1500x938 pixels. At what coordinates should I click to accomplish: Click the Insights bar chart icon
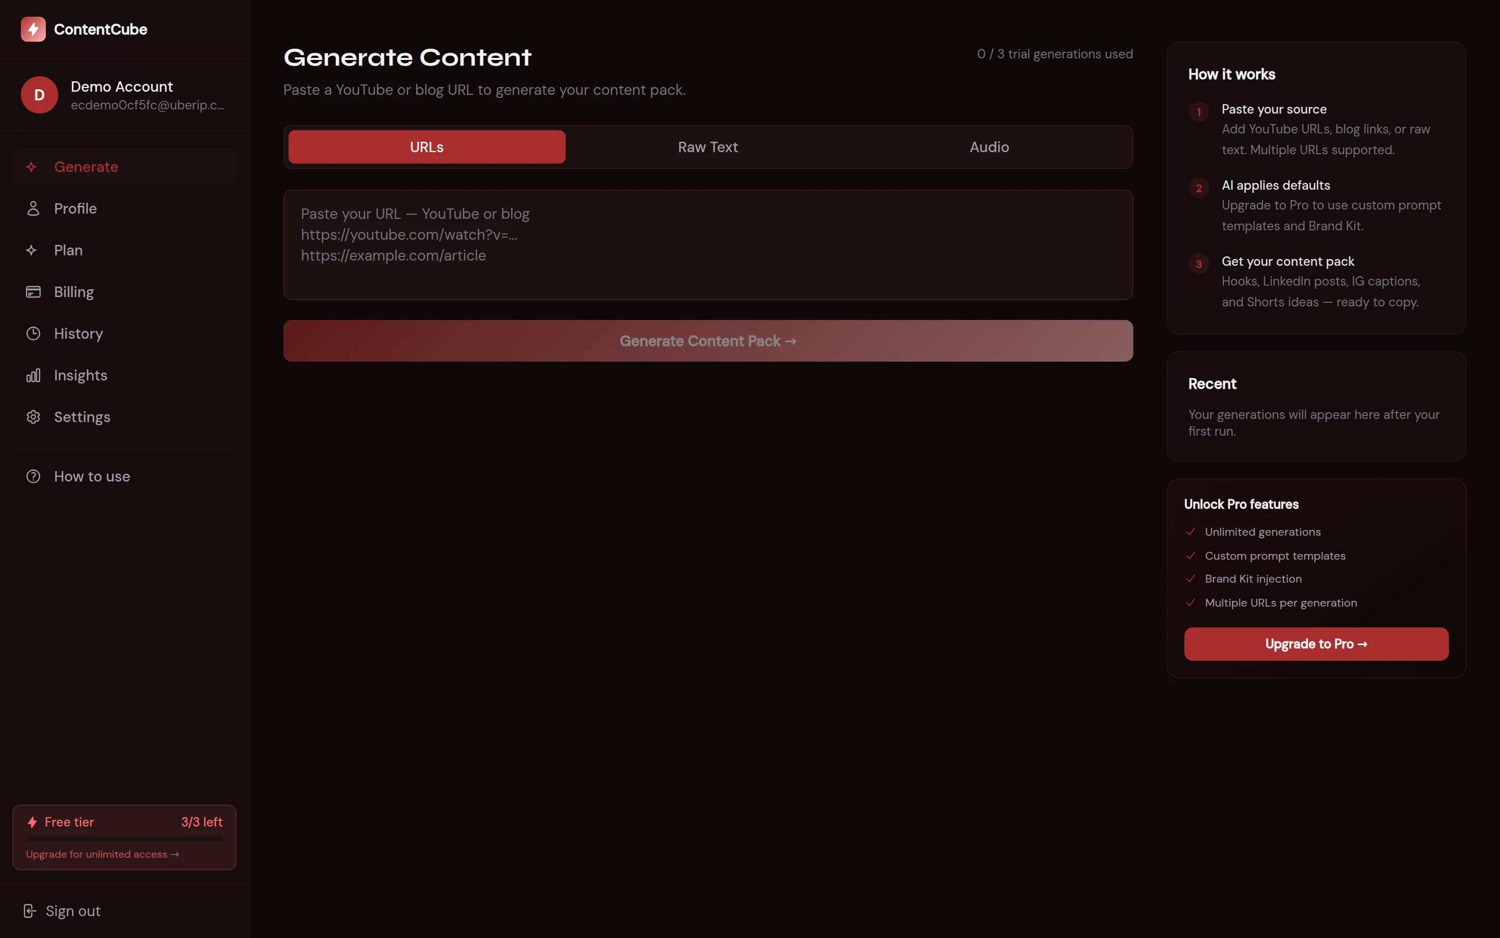click(x=33, y=375)
